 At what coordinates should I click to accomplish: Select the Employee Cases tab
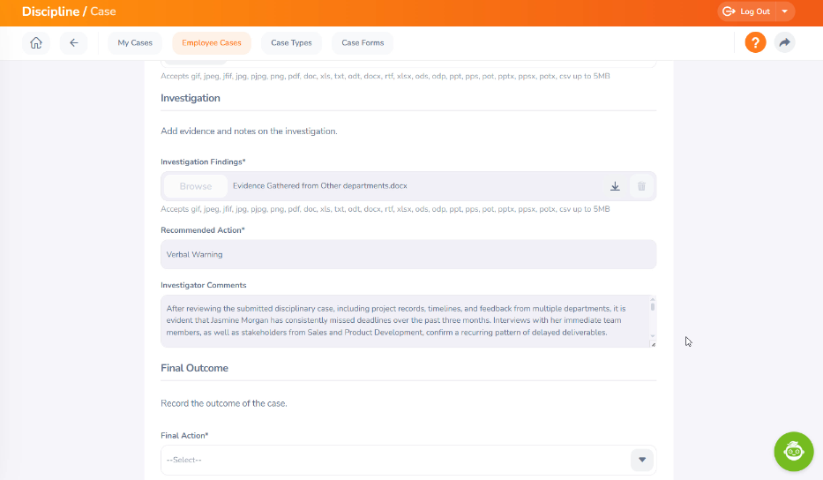tap(212, 42)
